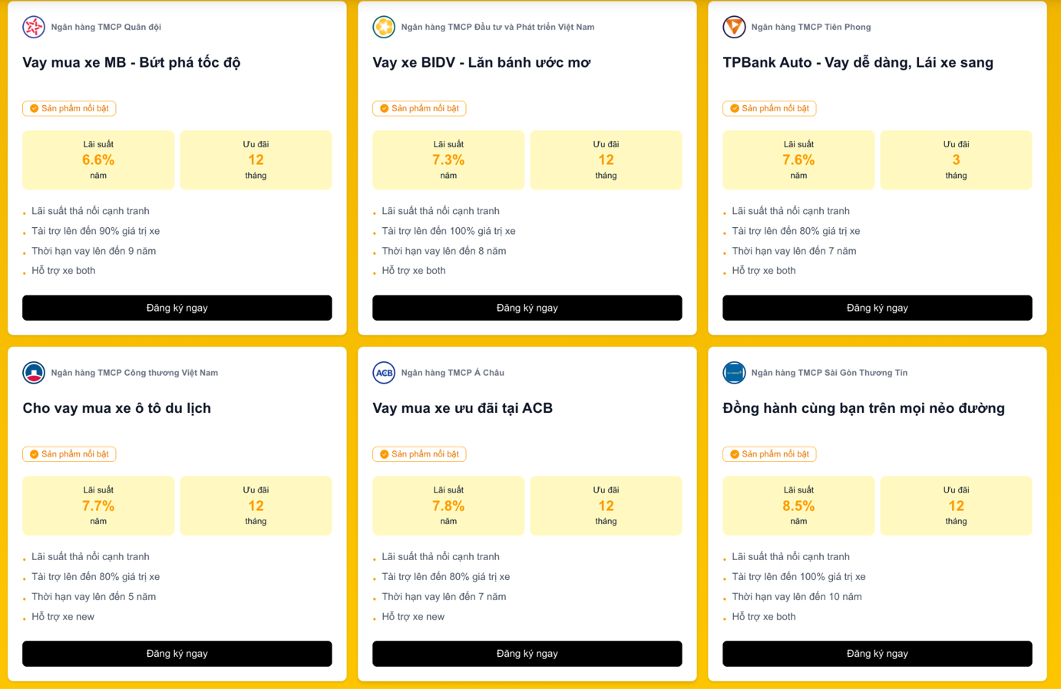Select 'Cho vay mua xe ô tô du lịch' heading

point(117,408)
